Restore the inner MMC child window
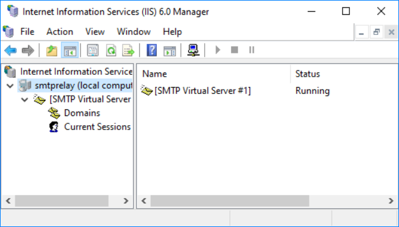Image resolution: width=399 pixels, height=227 pixels. click(376, 32)
